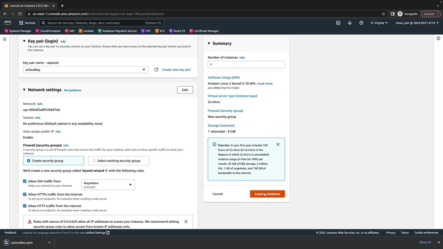This screenshot has height=249, width=443.
Task: Open the EC2 bookmark
Action: pos(160,31)
